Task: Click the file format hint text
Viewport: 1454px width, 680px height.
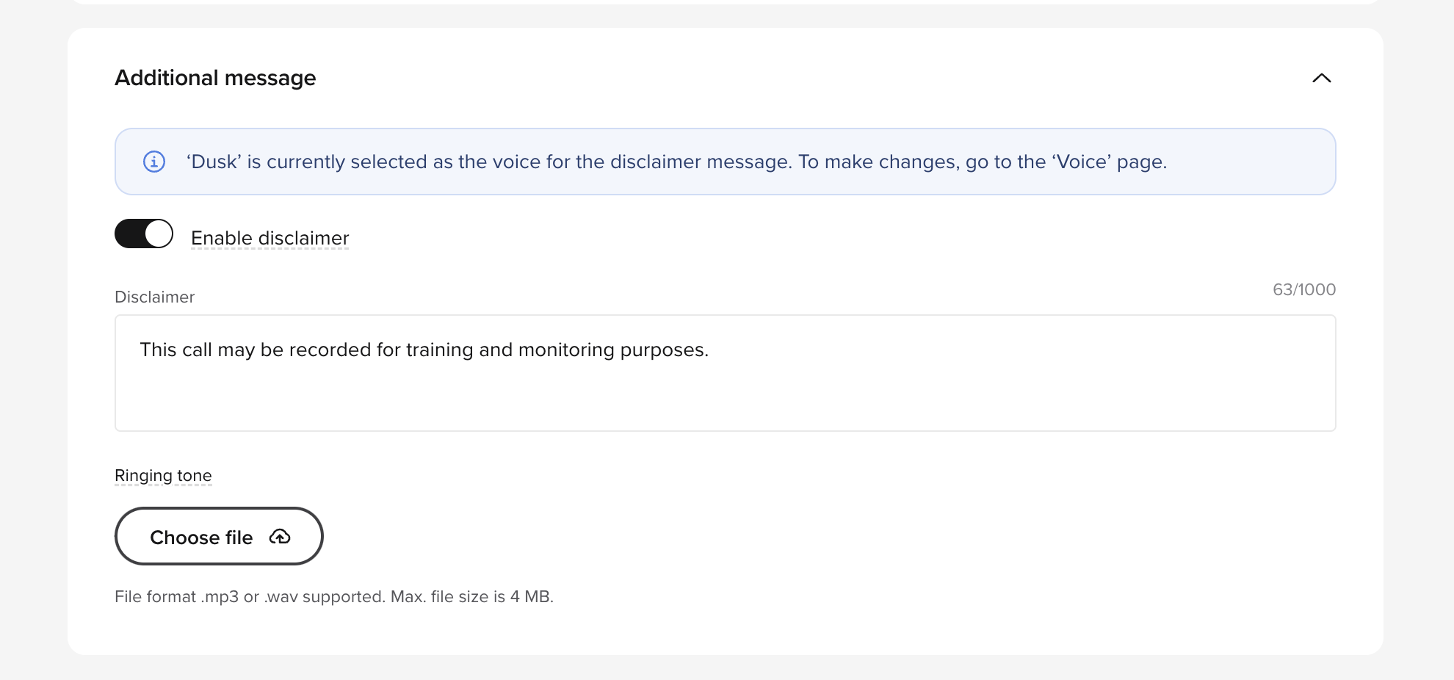Action: click(x=334, y=596)
